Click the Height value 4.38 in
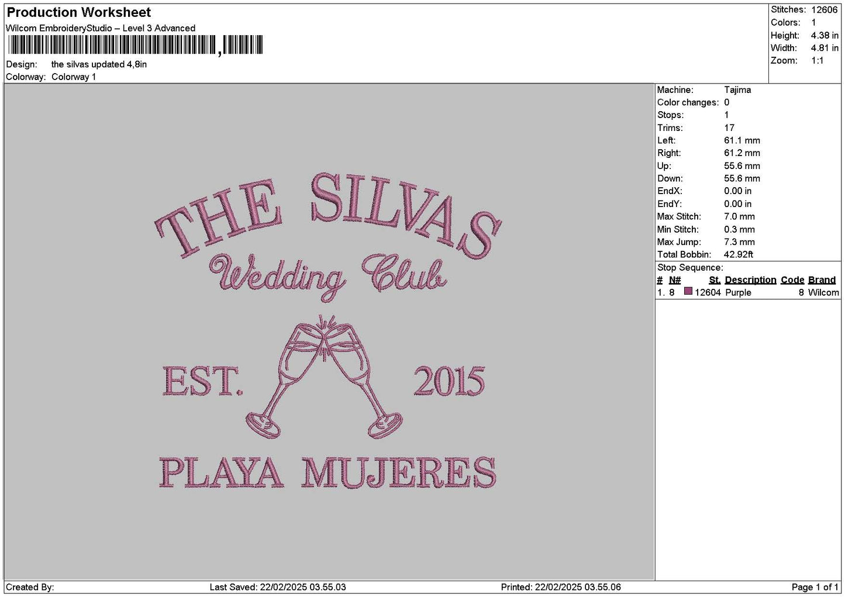The image size is (845, 597). pos(825,35)
